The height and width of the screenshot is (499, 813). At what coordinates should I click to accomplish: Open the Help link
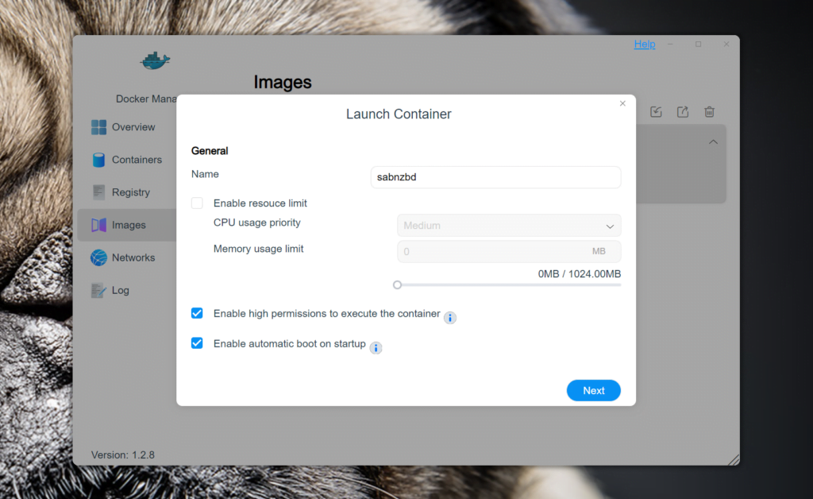pos(644,44)
